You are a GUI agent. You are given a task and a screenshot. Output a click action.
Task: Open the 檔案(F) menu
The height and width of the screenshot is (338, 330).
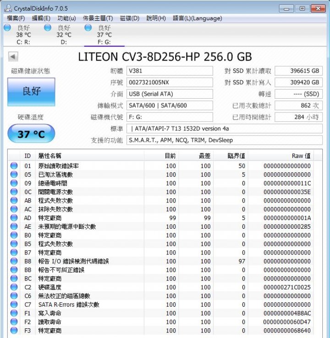[16, 18]
